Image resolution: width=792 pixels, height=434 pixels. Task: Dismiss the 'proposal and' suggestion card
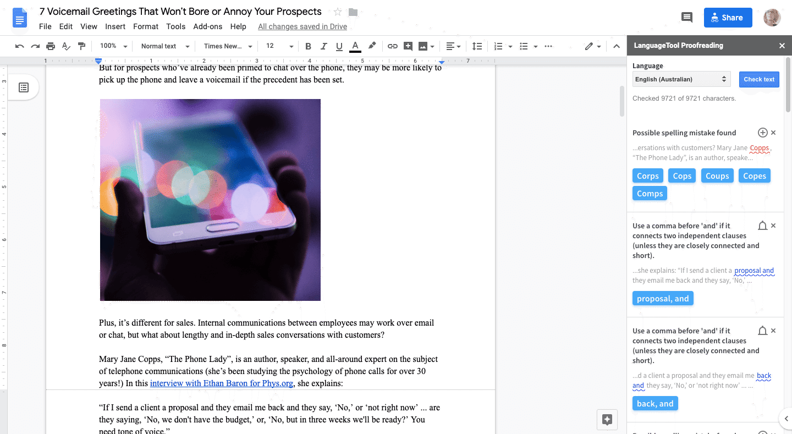tap(773, 226)
